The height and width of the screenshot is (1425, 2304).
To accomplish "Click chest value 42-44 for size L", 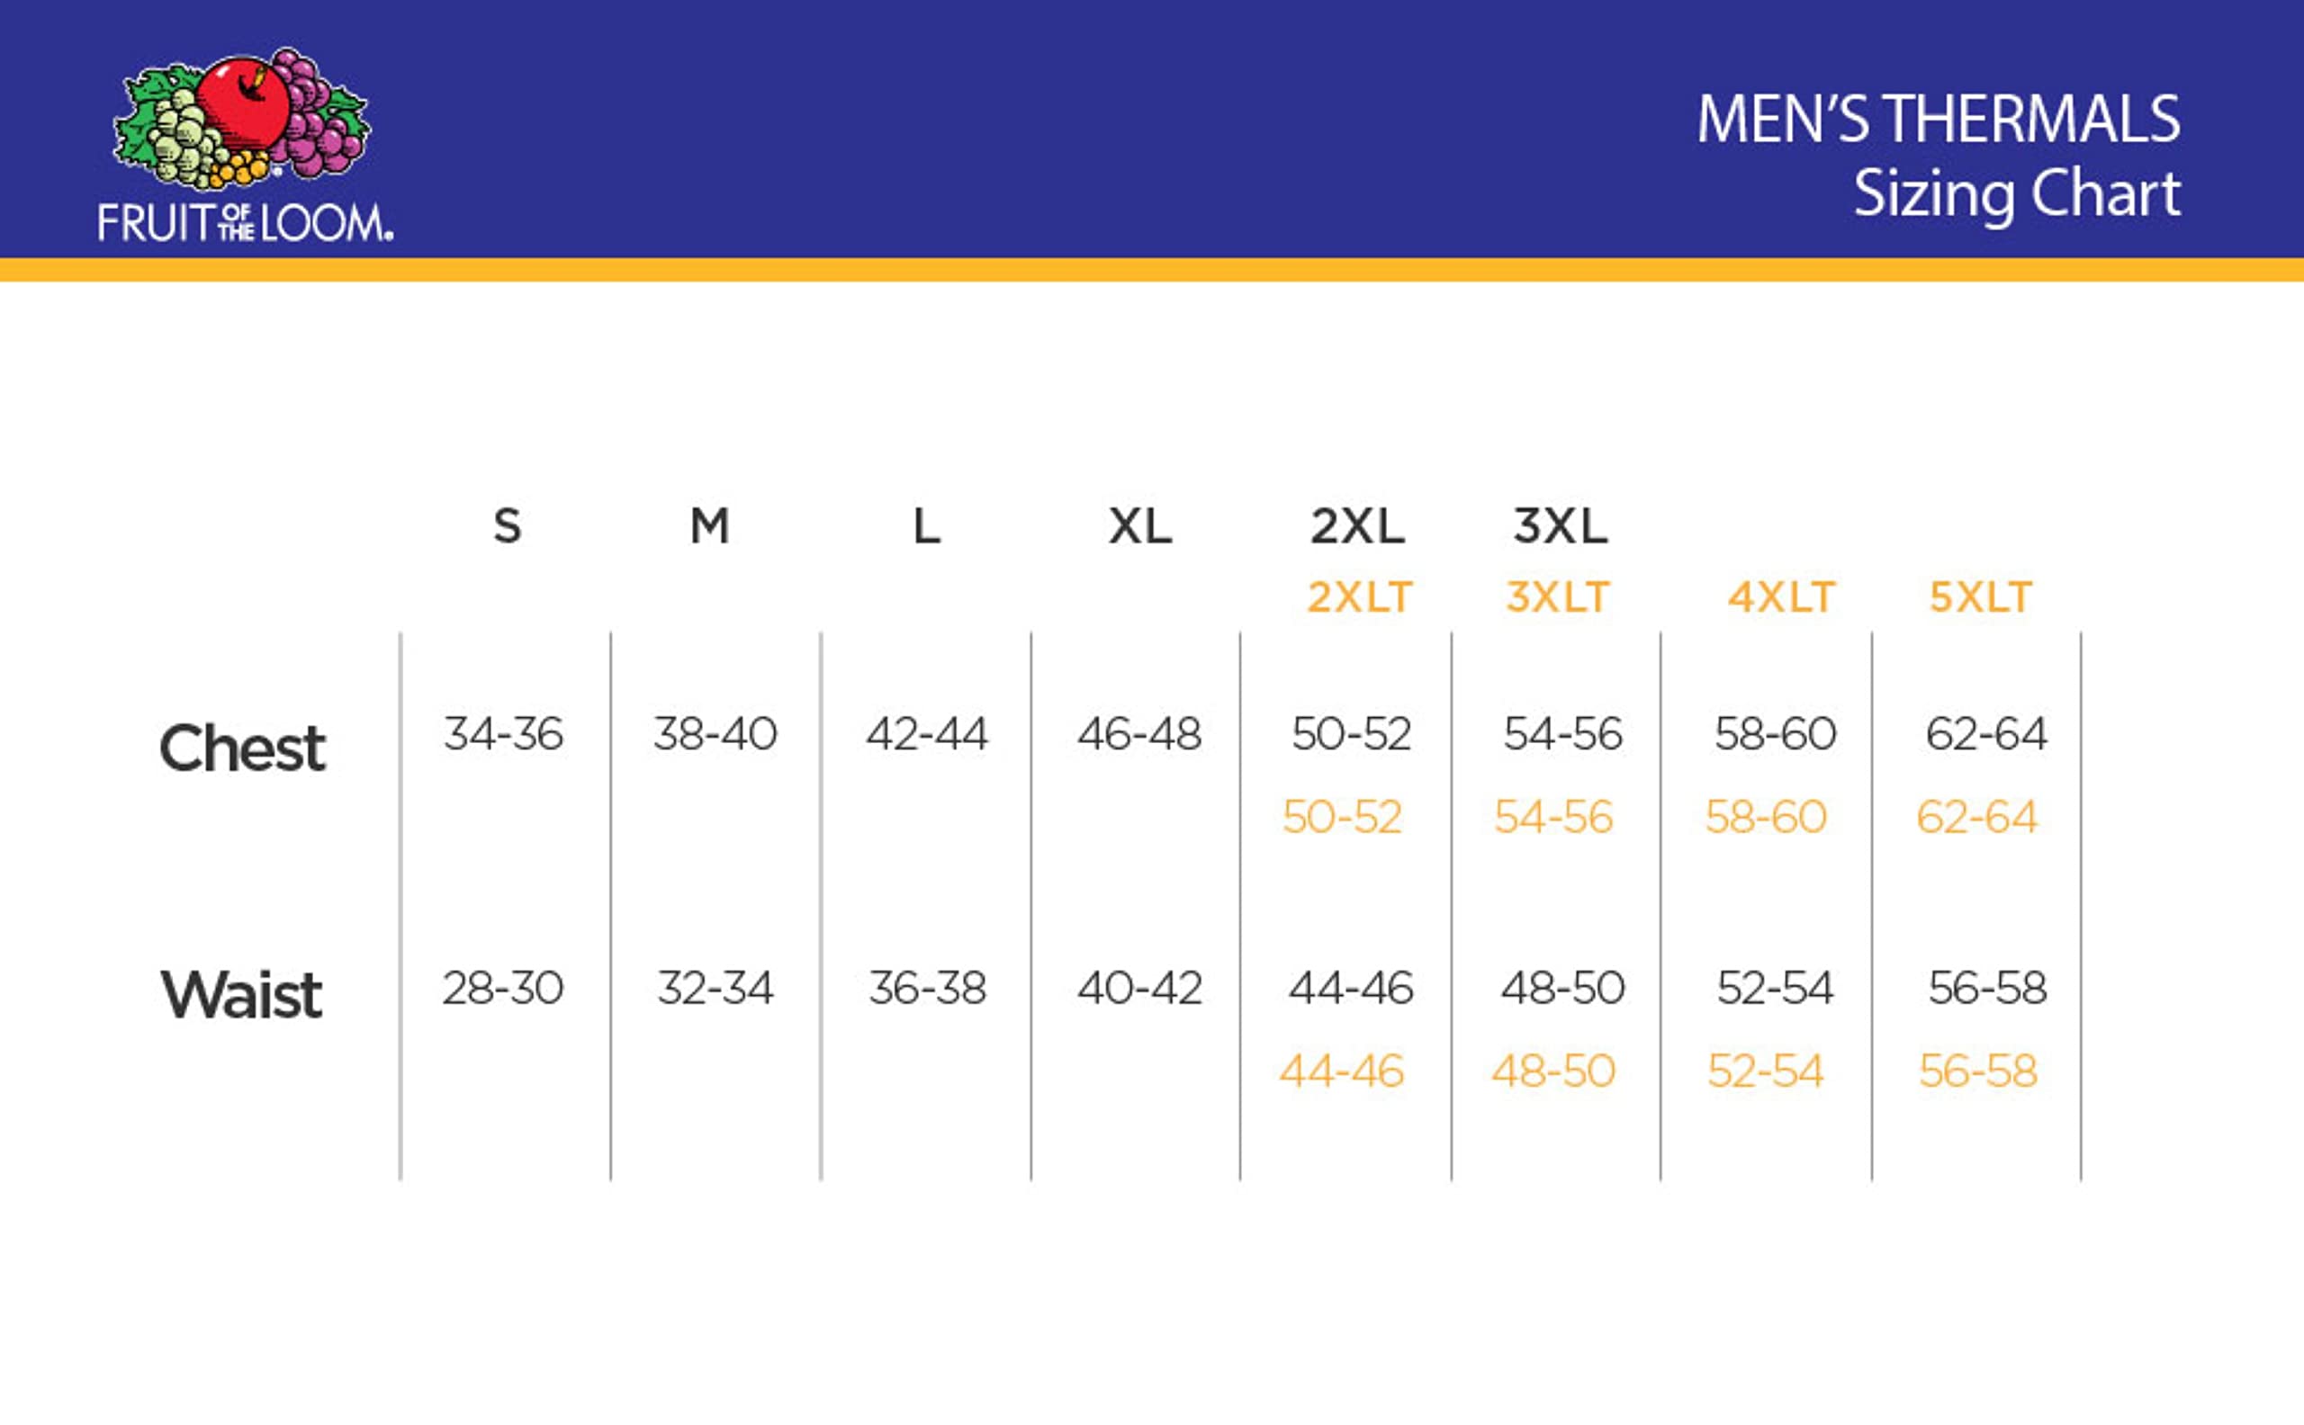I will tap(927, 733).
